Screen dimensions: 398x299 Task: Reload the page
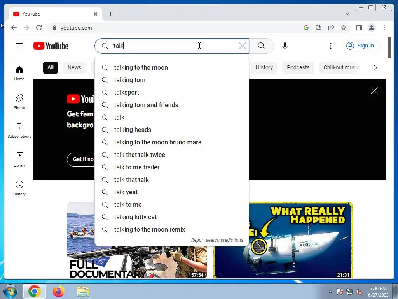tap(39, 28)
